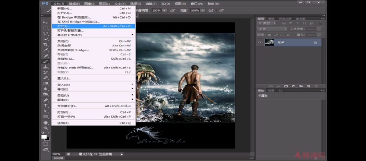Open the layer filter 类型 dropdown
Viewport: 366px width, 161px height.
[267, 23]
